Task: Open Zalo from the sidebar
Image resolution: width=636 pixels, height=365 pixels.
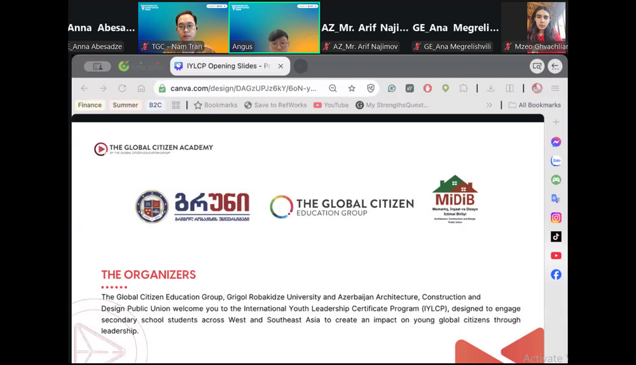Action: point(556,162)
